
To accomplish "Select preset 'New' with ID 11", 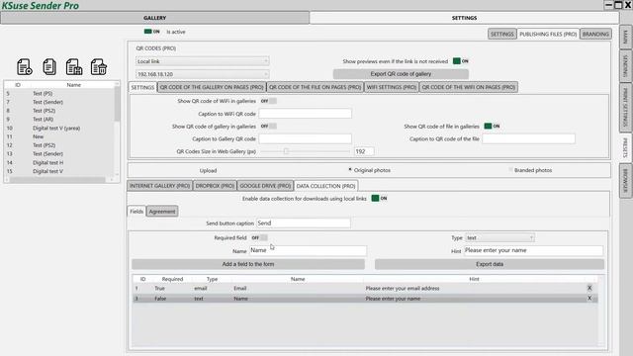I will click(59, 136).
